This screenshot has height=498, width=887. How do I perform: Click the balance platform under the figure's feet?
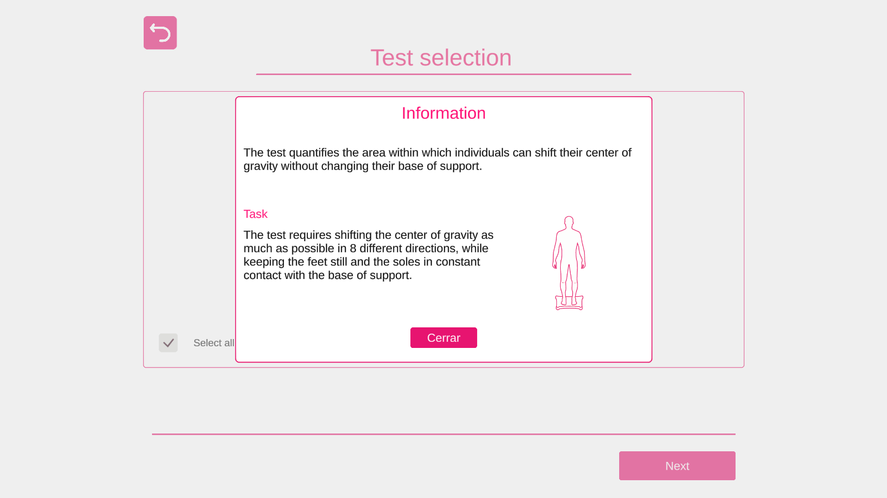[569, 304]
